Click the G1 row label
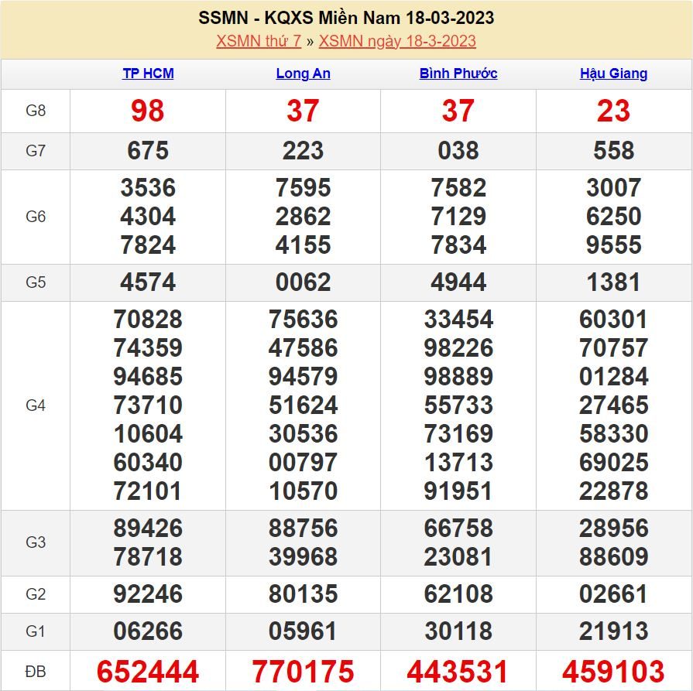The width and height of the screenshot is (693, 691). click(36, 631)
